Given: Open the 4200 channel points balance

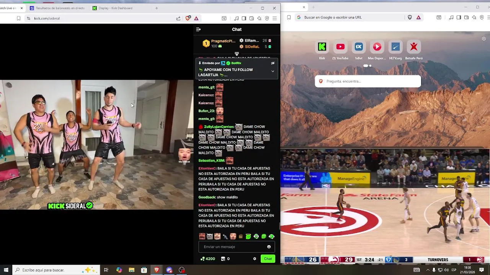Looking at the screenshot, I should coord(208,259).
